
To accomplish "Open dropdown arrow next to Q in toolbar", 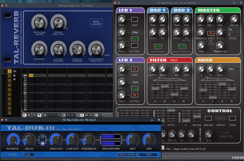I will [x=59, y=115].
